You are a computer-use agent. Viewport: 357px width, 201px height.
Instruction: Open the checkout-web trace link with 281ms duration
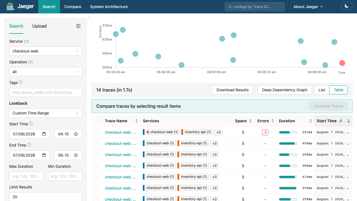coord(120,132)
